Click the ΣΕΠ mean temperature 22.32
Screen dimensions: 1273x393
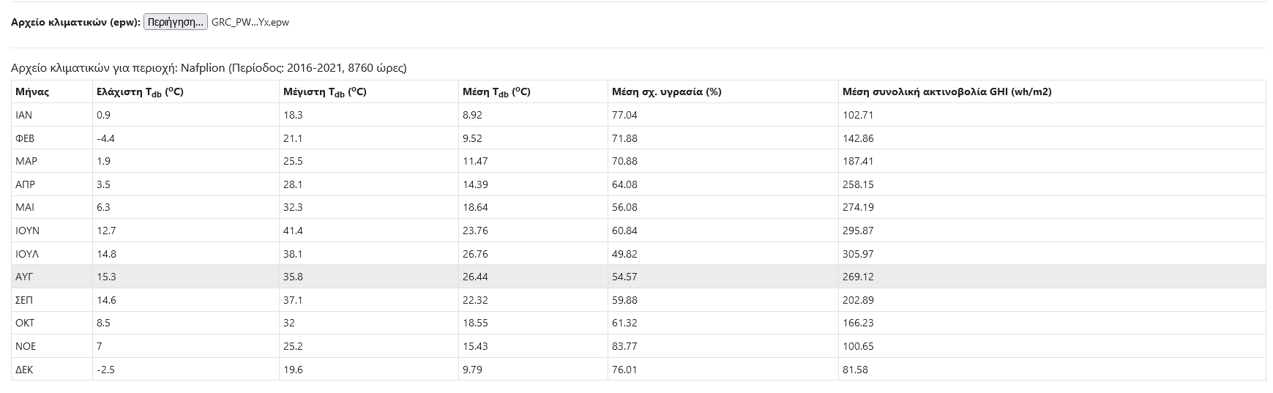[475, 300]
